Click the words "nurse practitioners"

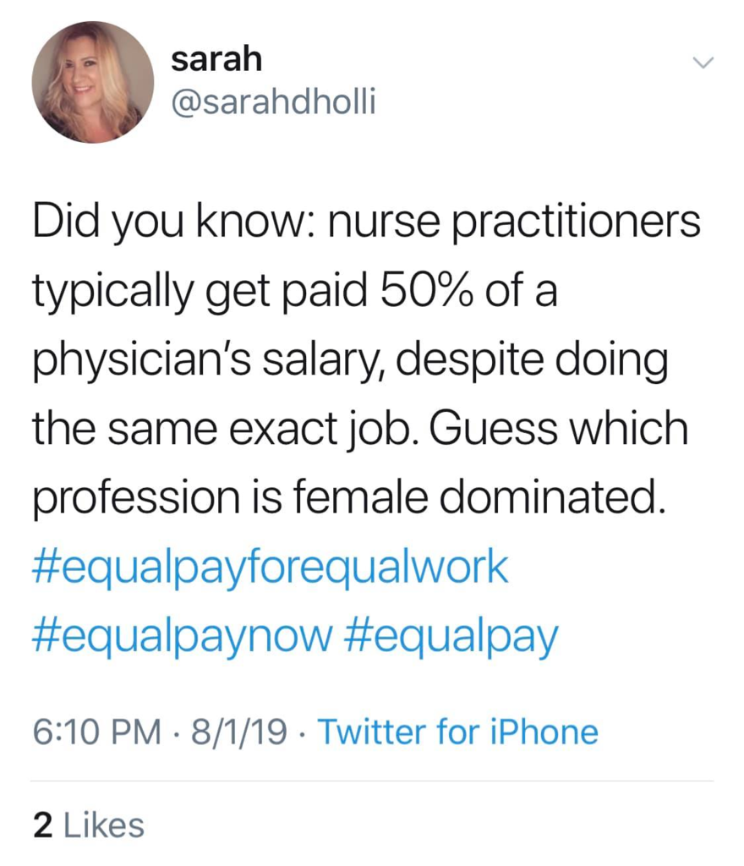tap(515, 223)
